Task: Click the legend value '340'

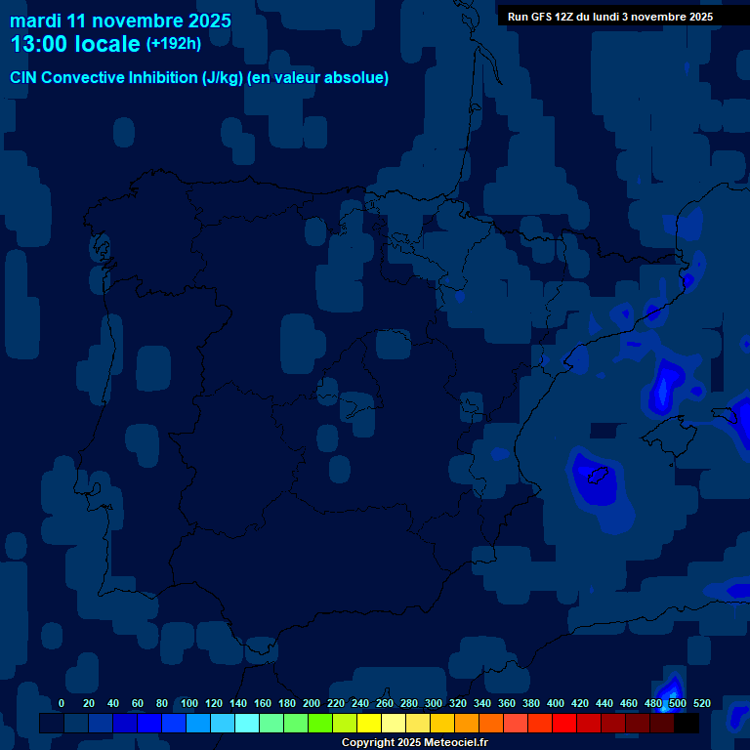Action: 482,703
